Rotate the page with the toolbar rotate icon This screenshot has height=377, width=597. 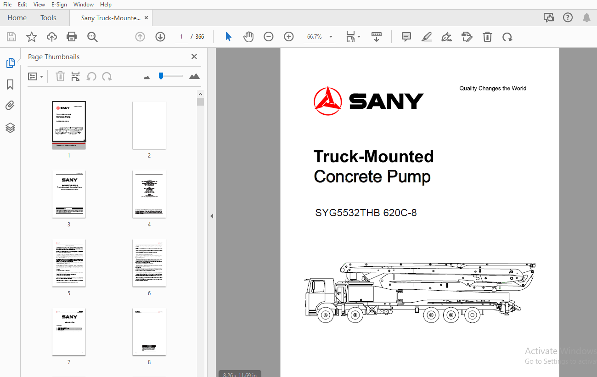pyautogui.click(x=507, y=37)
